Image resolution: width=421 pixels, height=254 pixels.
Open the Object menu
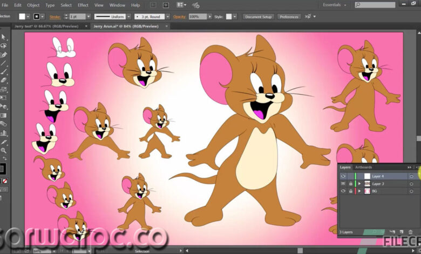click(33, 5)
